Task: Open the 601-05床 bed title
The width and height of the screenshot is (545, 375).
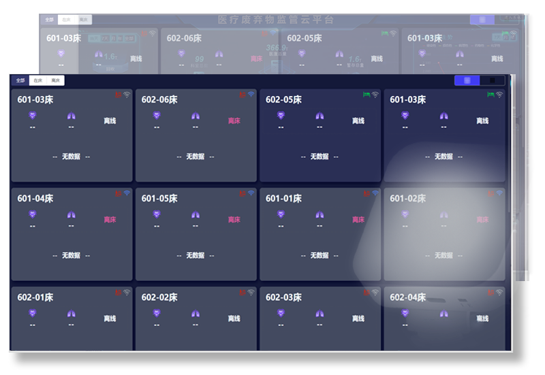Action: (159, 199)
